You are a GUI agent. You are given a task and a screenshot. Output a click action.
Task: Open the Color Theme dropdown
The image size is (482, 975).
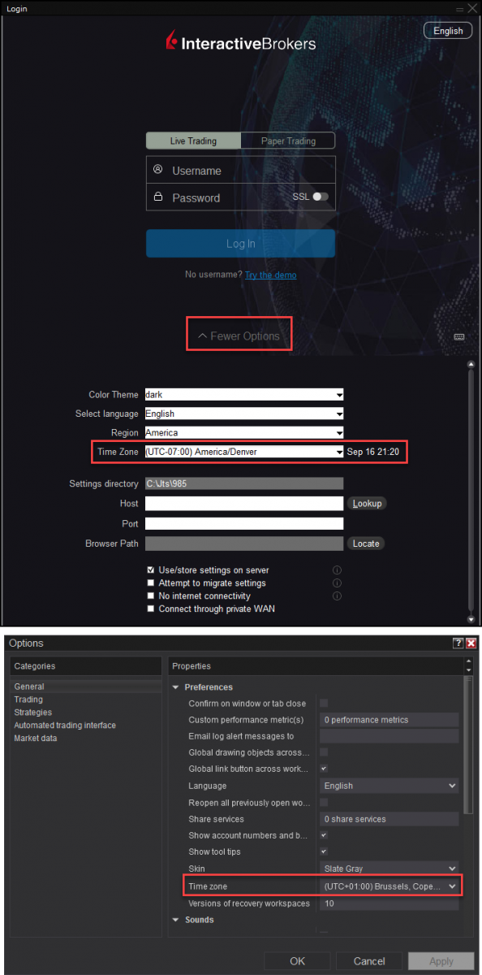244,394
